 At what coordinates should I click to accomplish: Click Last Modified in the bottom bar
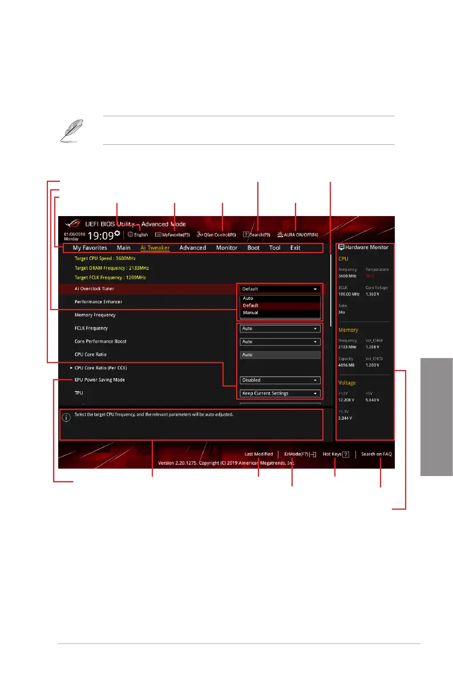tap(259, 454)
